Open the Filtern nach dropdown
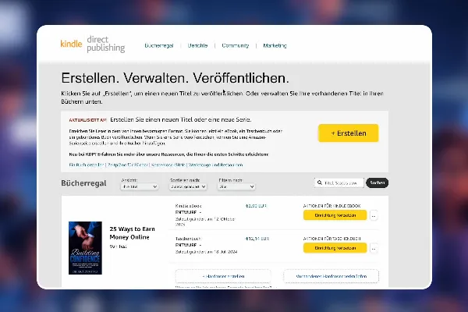Screen dimensions: 468x312 (x=236, y=186)
